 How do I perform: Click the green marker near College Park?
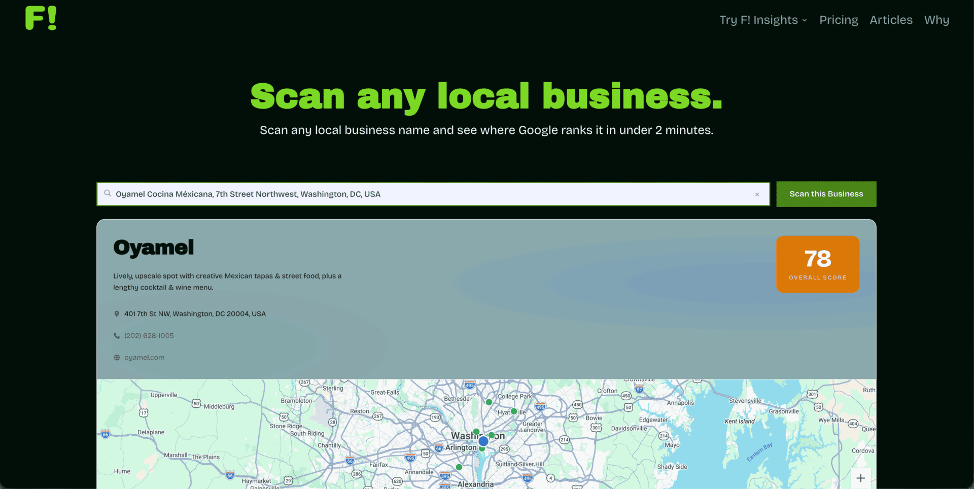[489, 402]
